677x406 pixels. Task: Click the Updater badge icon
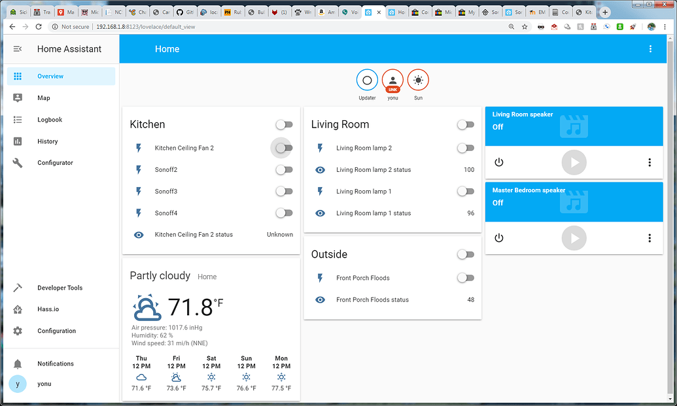[x=367, y=80]
